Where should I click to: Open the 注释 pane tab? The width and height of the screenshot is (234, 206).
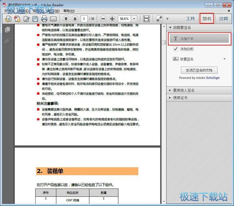tap(224, 19)
